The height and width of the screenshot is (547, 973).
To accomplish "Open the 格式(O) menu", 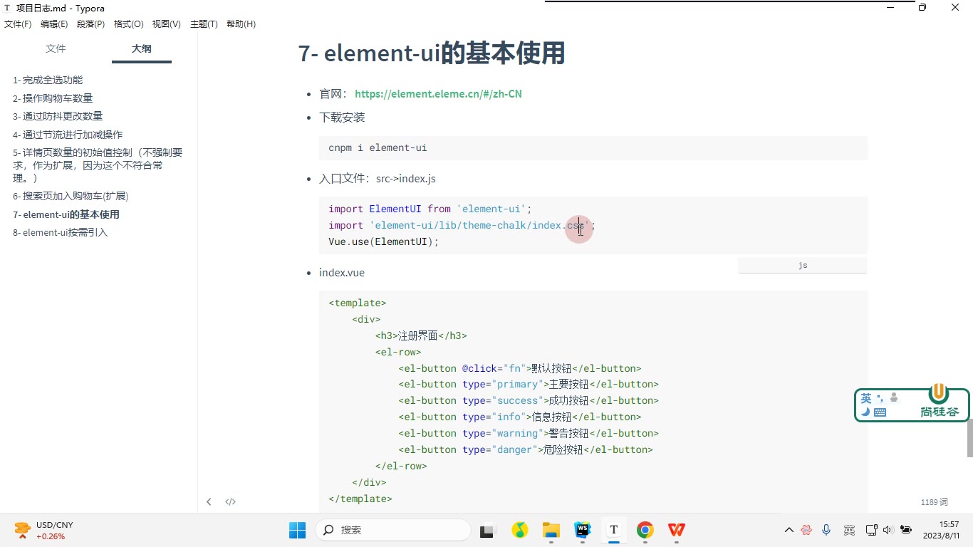I will pyautogui.click(x=129, y=24).
